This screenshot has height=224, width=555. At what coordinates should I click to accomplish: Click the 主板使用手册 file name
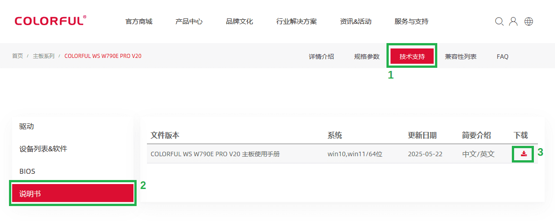coord(215,154)
